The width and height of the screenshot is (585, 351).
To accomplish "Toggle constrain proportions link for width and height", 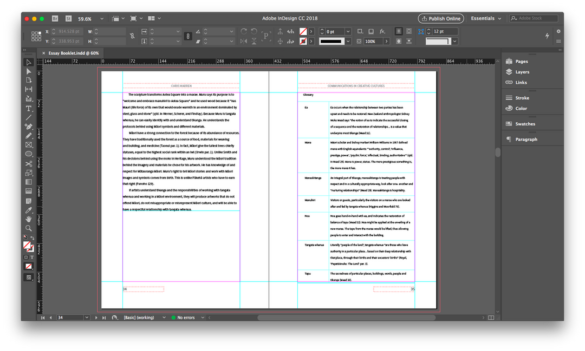I will pos(132,36).
